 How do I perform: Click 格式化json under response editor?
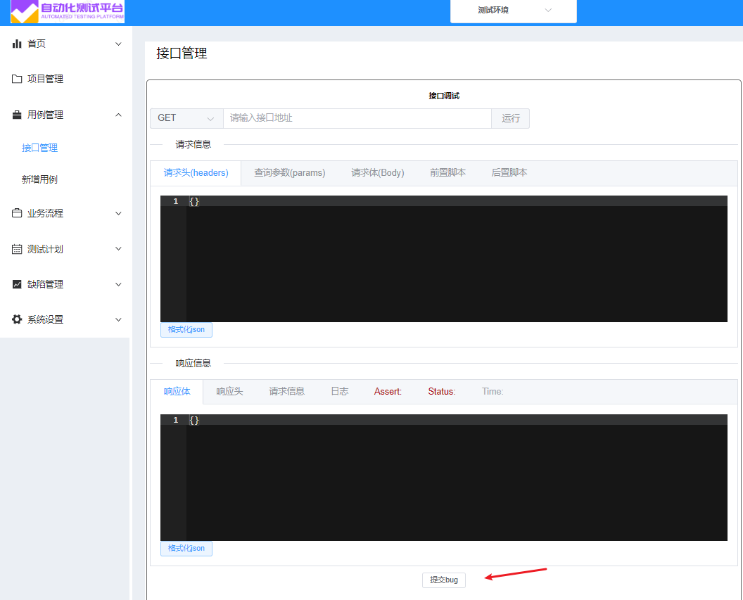click(x=186, y=549)
